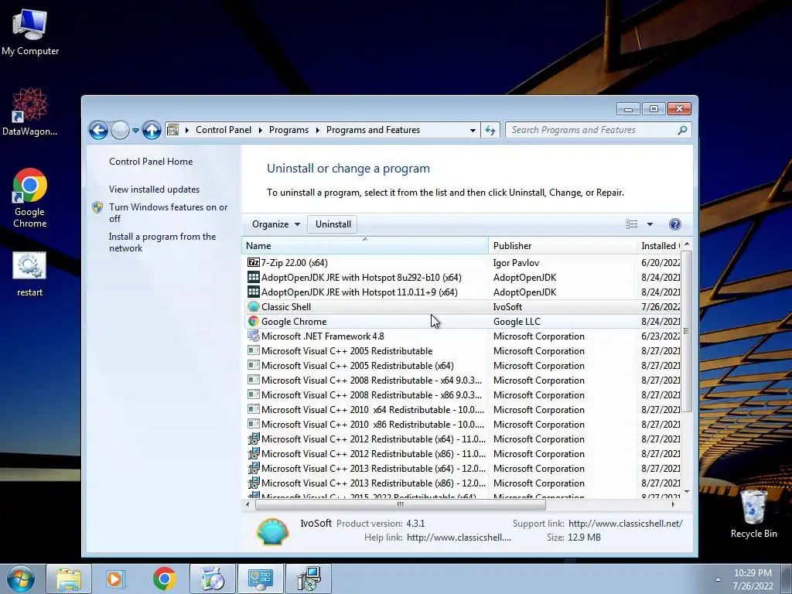Open the Programs breadcrumb
The height and width of the screenshot is (594, 792).
(x=288, y=130)
